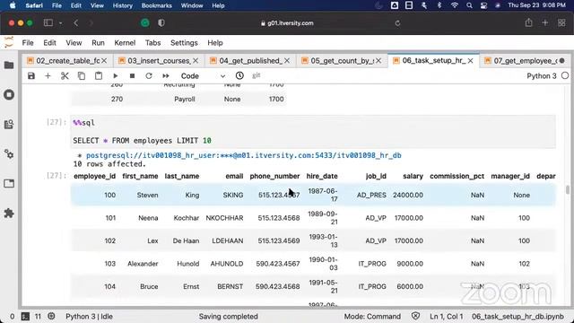Image resolution: width=574 pixels, height=323 pixels.
Task: Click the Safari share icon
Action: (528, 22)
